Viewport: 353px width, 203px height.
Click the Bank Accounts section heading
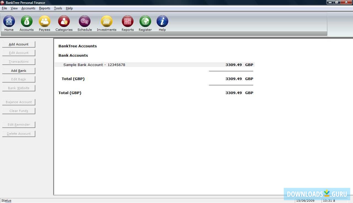(x=73, y=55)
